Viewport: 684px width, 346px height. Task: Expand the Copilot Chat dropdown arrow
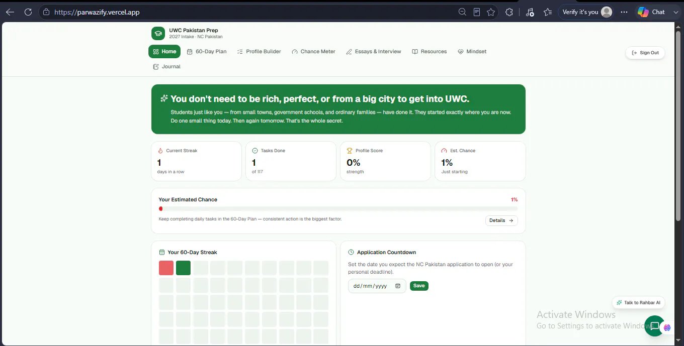click(675, 12)
